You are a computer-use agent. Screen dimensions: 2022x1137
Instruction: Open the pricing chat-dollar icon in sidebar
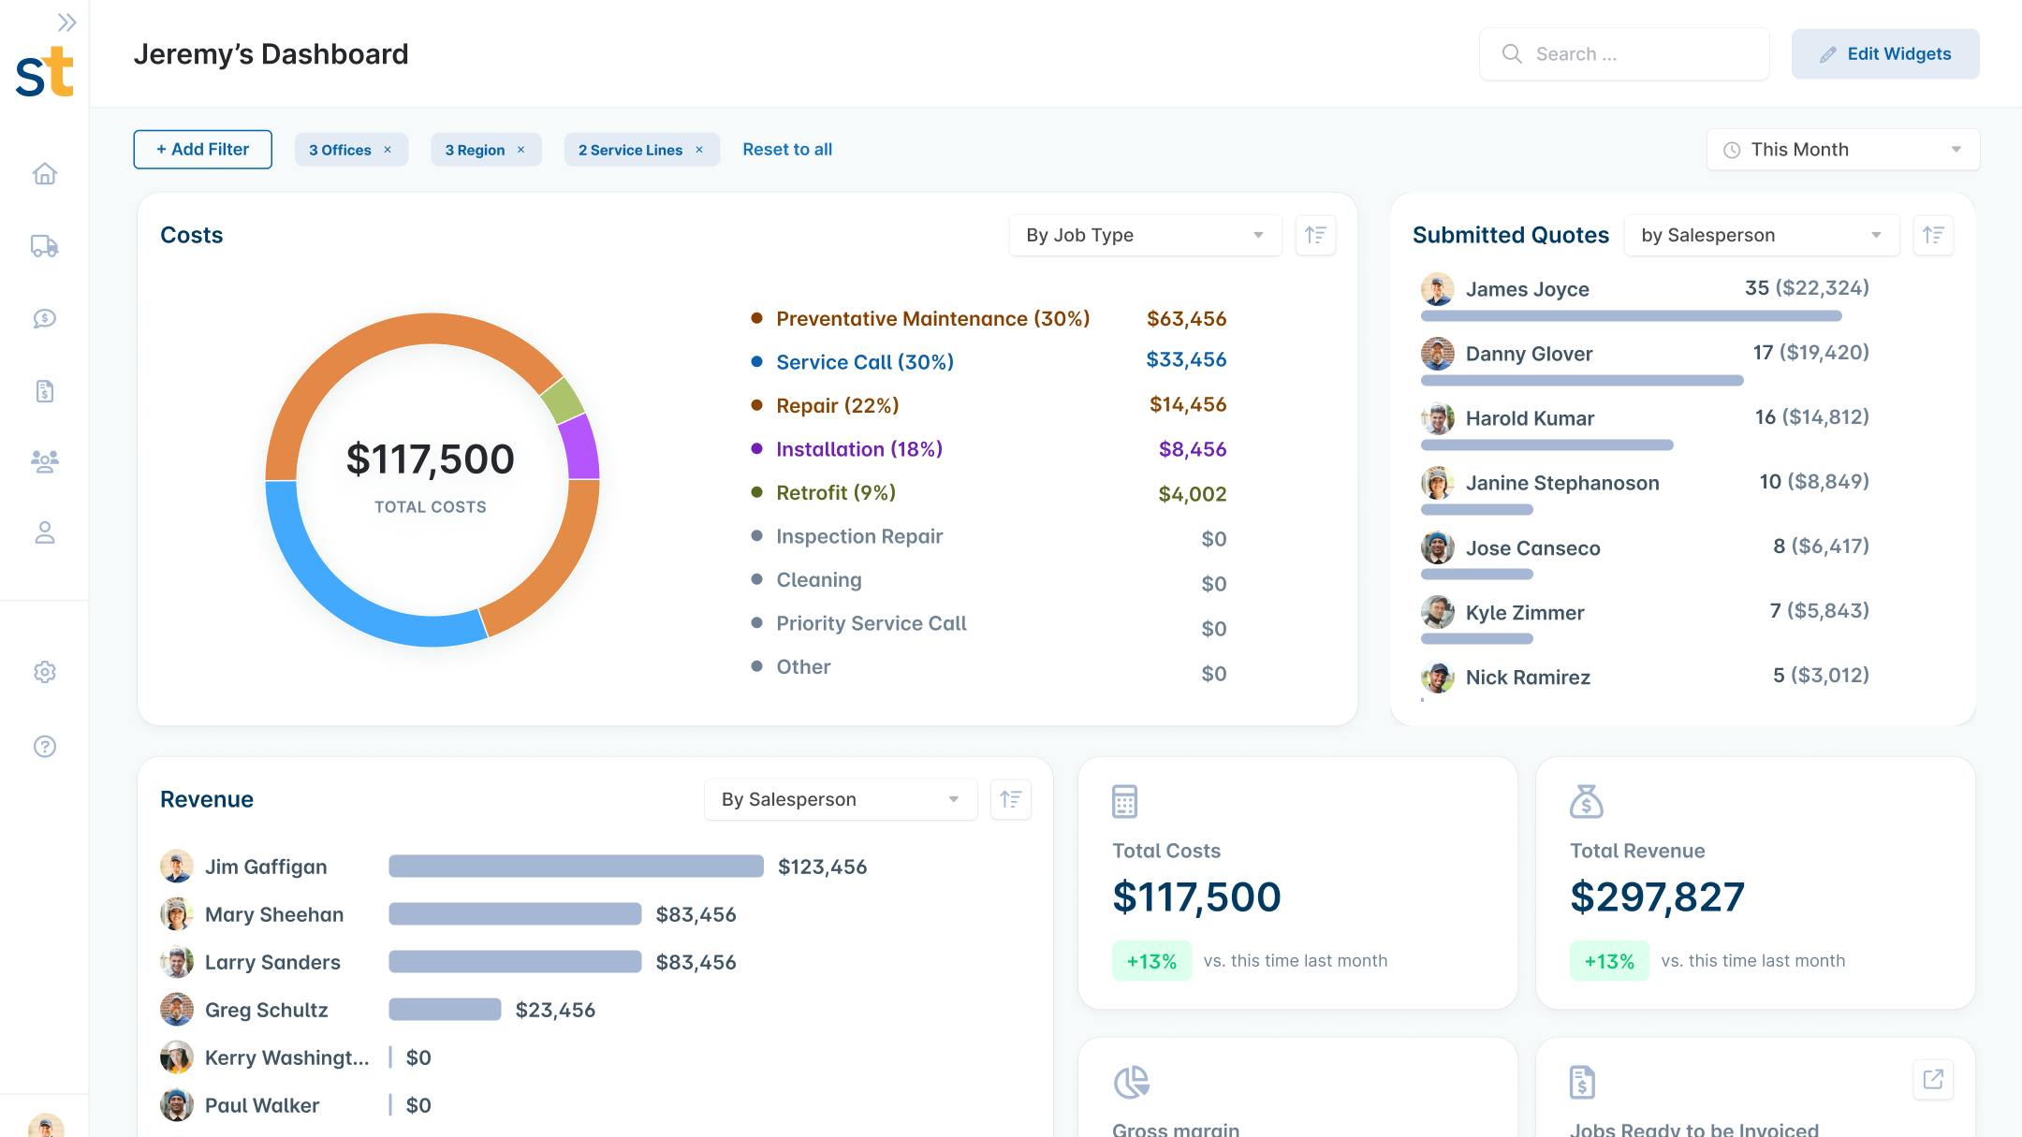click(44, 318)
